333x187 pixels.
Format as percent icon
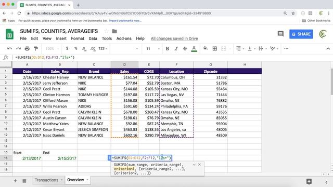click(75, 48)
